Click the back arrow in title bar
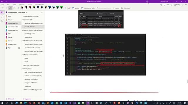This screenshot has width=188, height=105. tap(2, 1)
